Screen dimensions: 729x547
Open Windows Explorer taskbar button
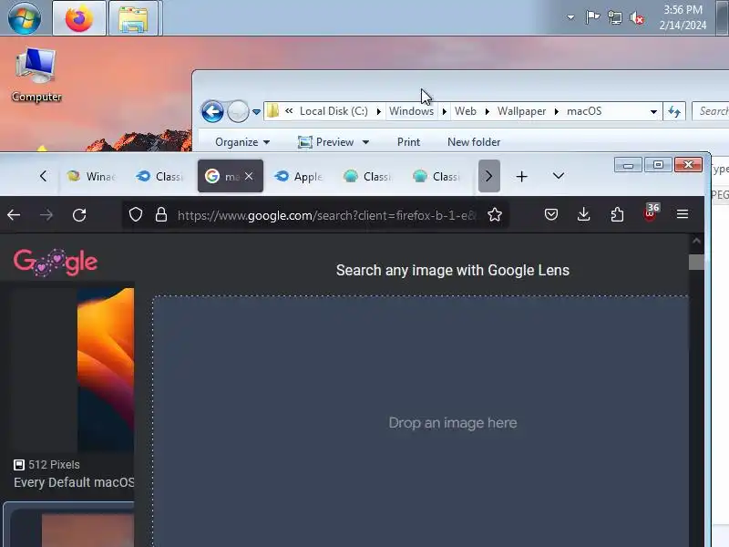coord(134,17)
